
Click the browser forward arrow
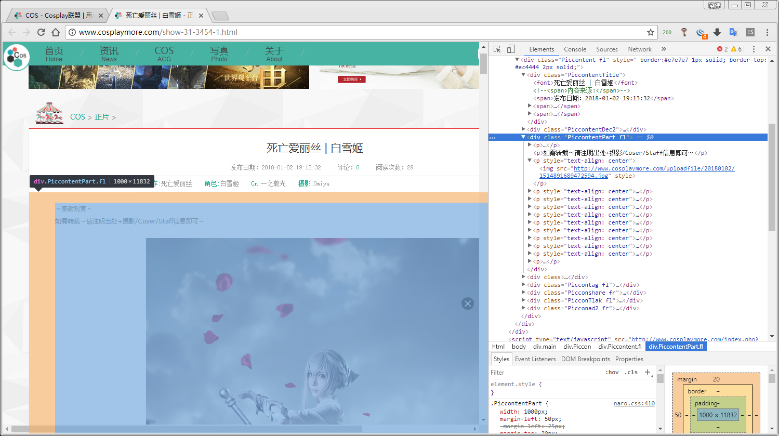coord(27,32)
